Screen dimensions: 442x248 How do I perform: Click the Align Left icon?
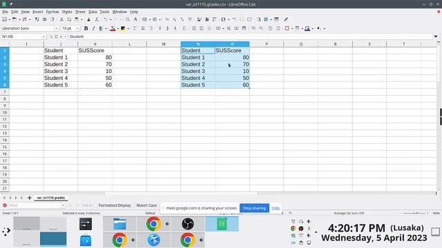(135, 28)
